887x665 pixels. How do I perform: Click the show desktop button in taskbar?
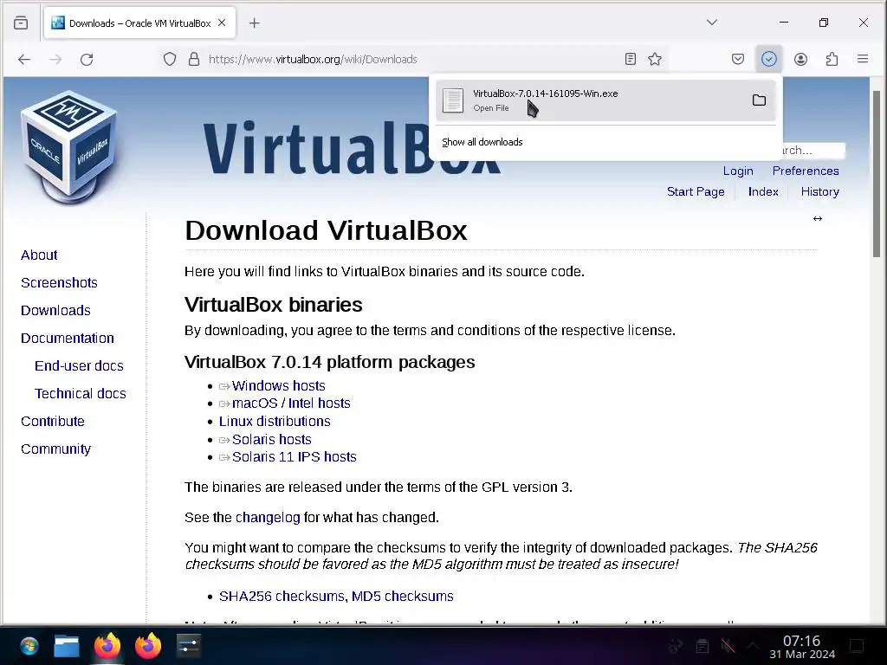click(857, 646)
